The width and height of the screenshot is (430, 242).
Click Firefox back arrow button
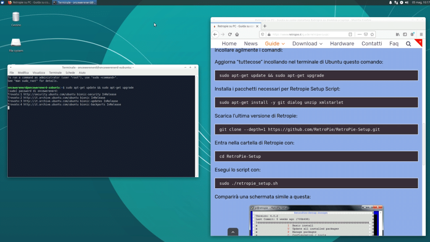pyautogui.click(x=215, y=34)
